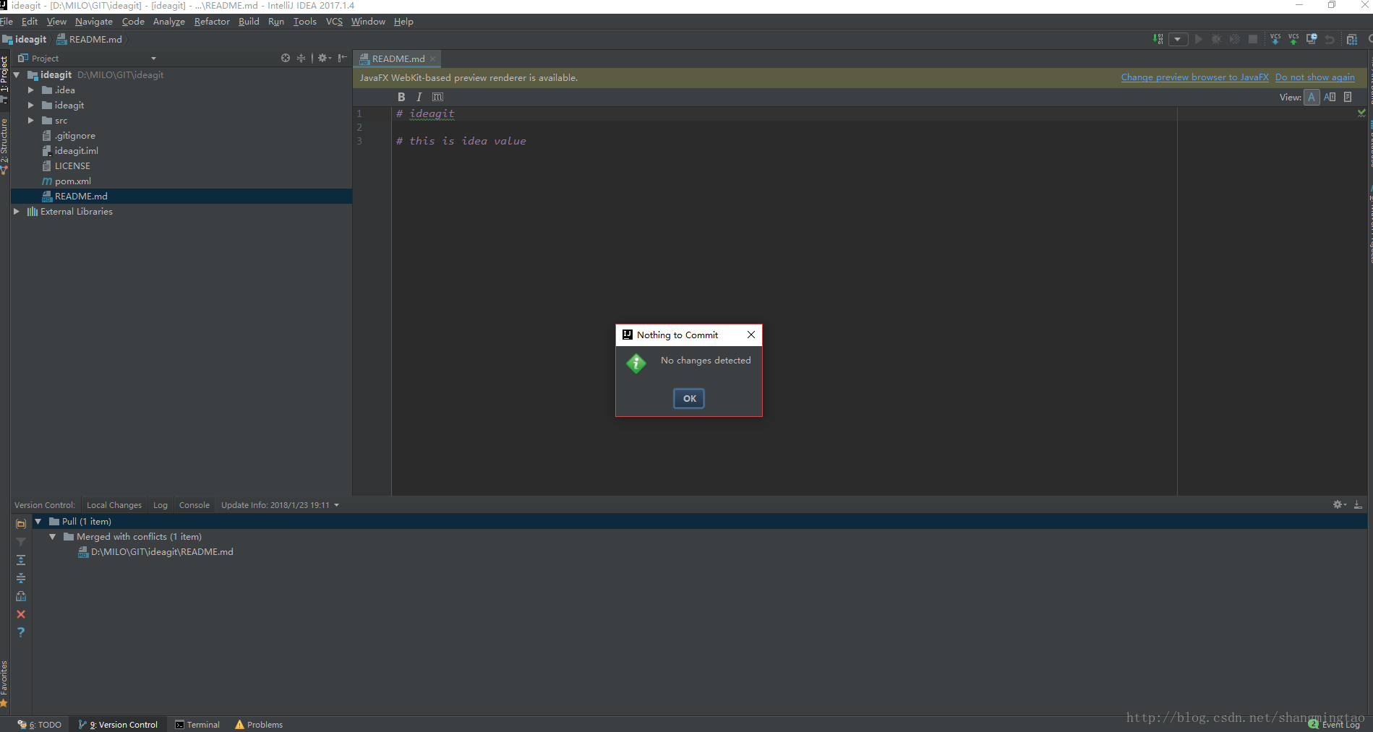Switch to the Console tab
This screenshot has width=1373, height=732.
pyautogui.click(x=194, y=505)
